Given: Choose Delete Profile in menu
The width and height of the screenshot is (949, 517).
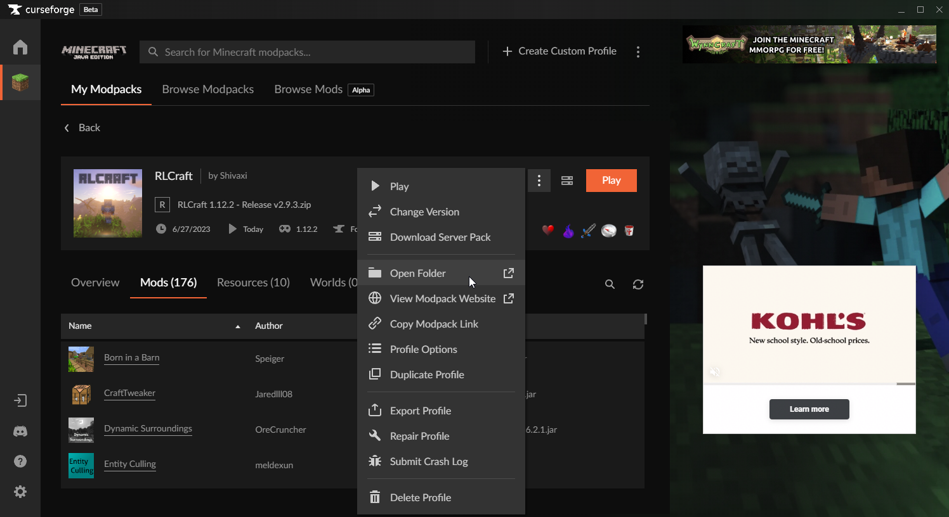Looking at the screenshot, I should (x=441, y=497).
